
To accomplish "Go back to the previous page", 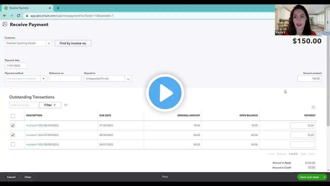I will pos(5,16).
